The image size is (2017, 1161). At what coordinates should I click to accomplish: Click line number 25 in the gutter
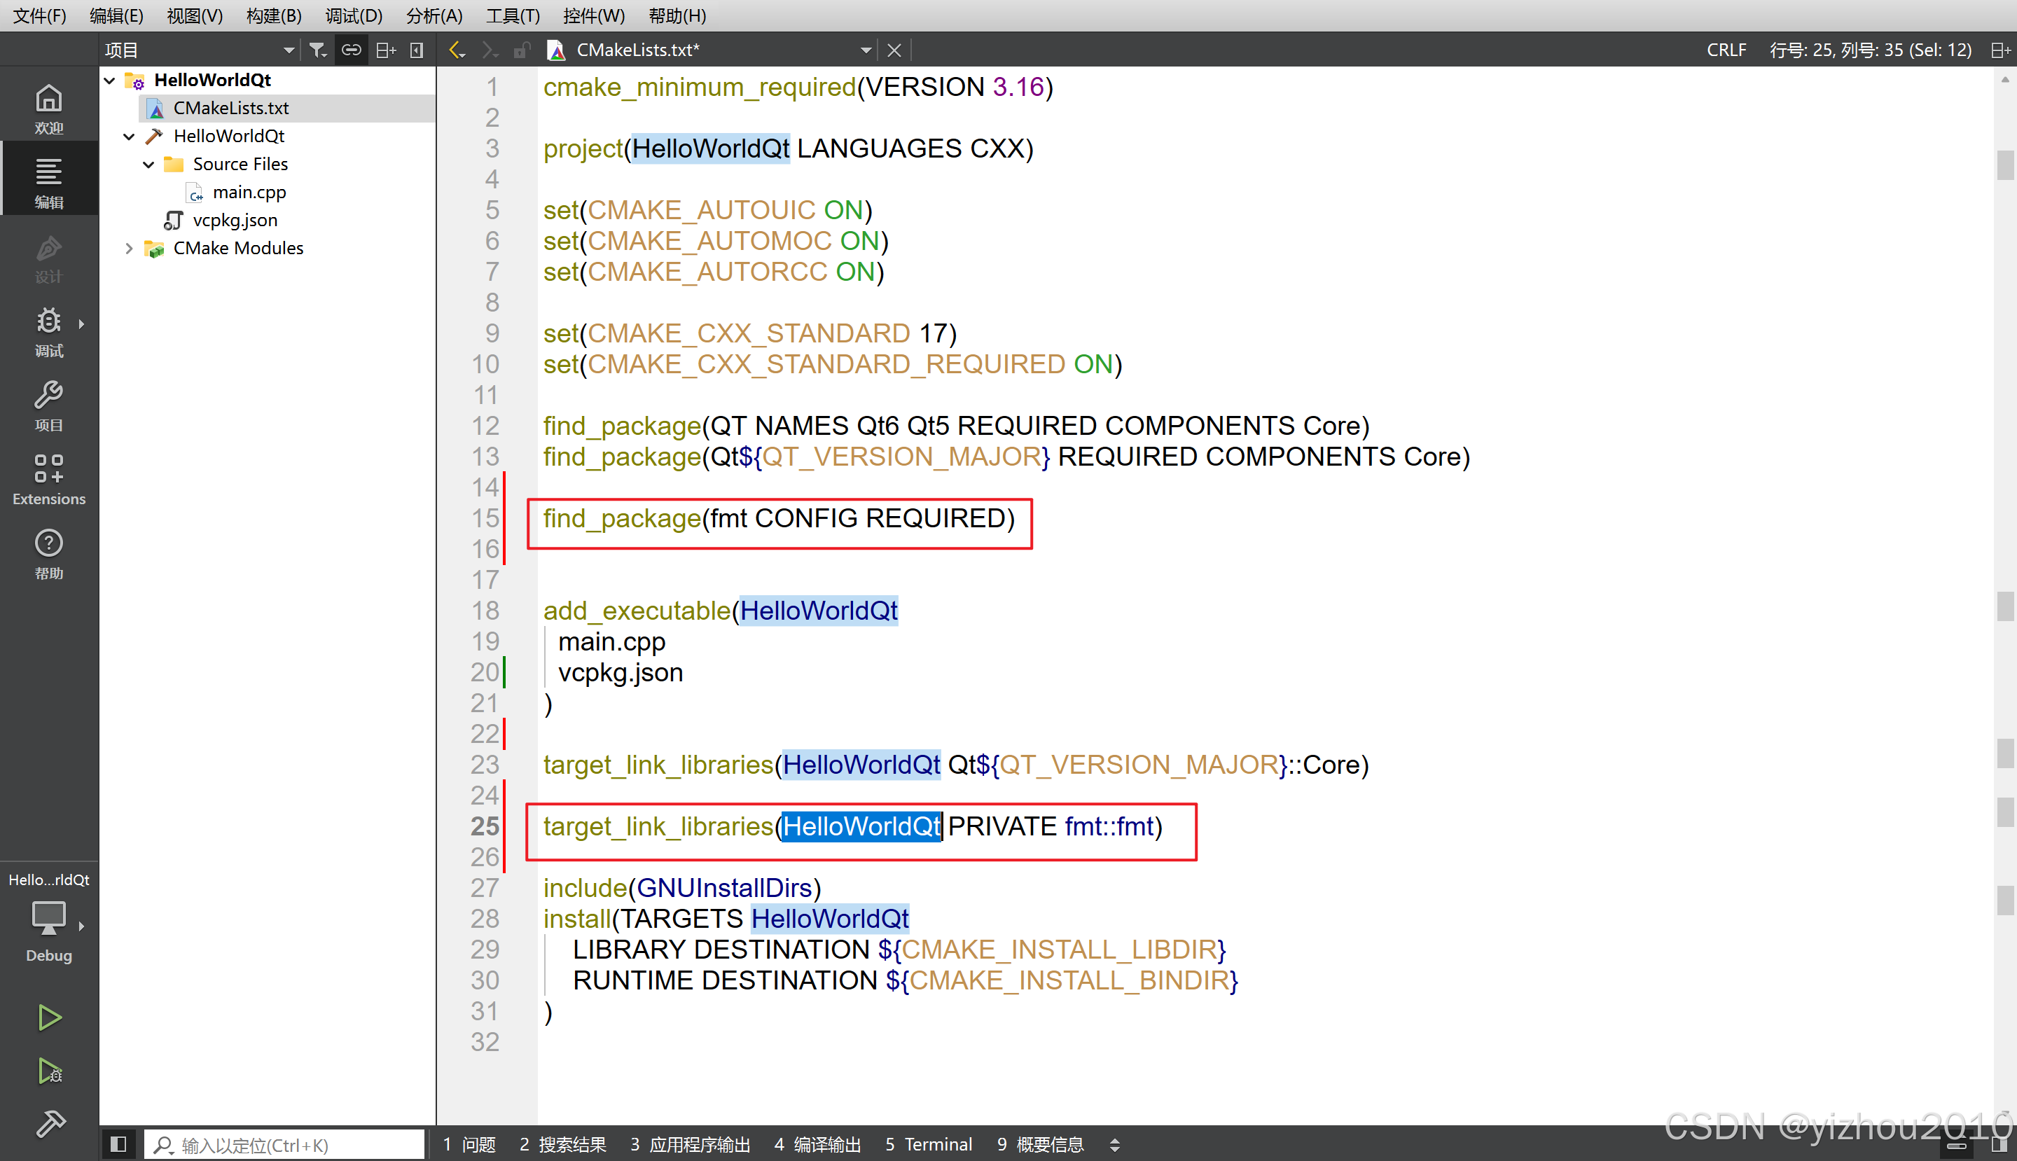tap(485, 826)
